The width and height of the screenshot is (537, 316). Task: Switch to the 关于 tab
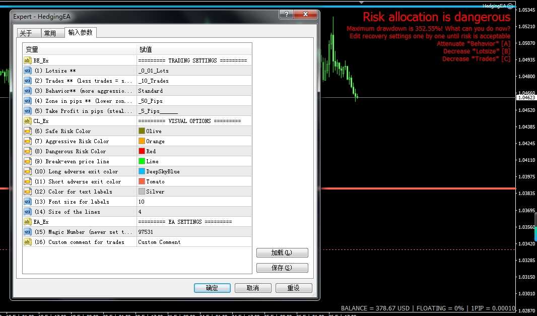[x=26, y=33]
